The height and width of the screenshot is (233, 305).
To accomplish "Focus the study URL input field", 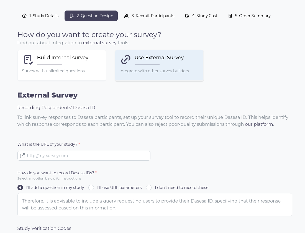I will [84, 156].
